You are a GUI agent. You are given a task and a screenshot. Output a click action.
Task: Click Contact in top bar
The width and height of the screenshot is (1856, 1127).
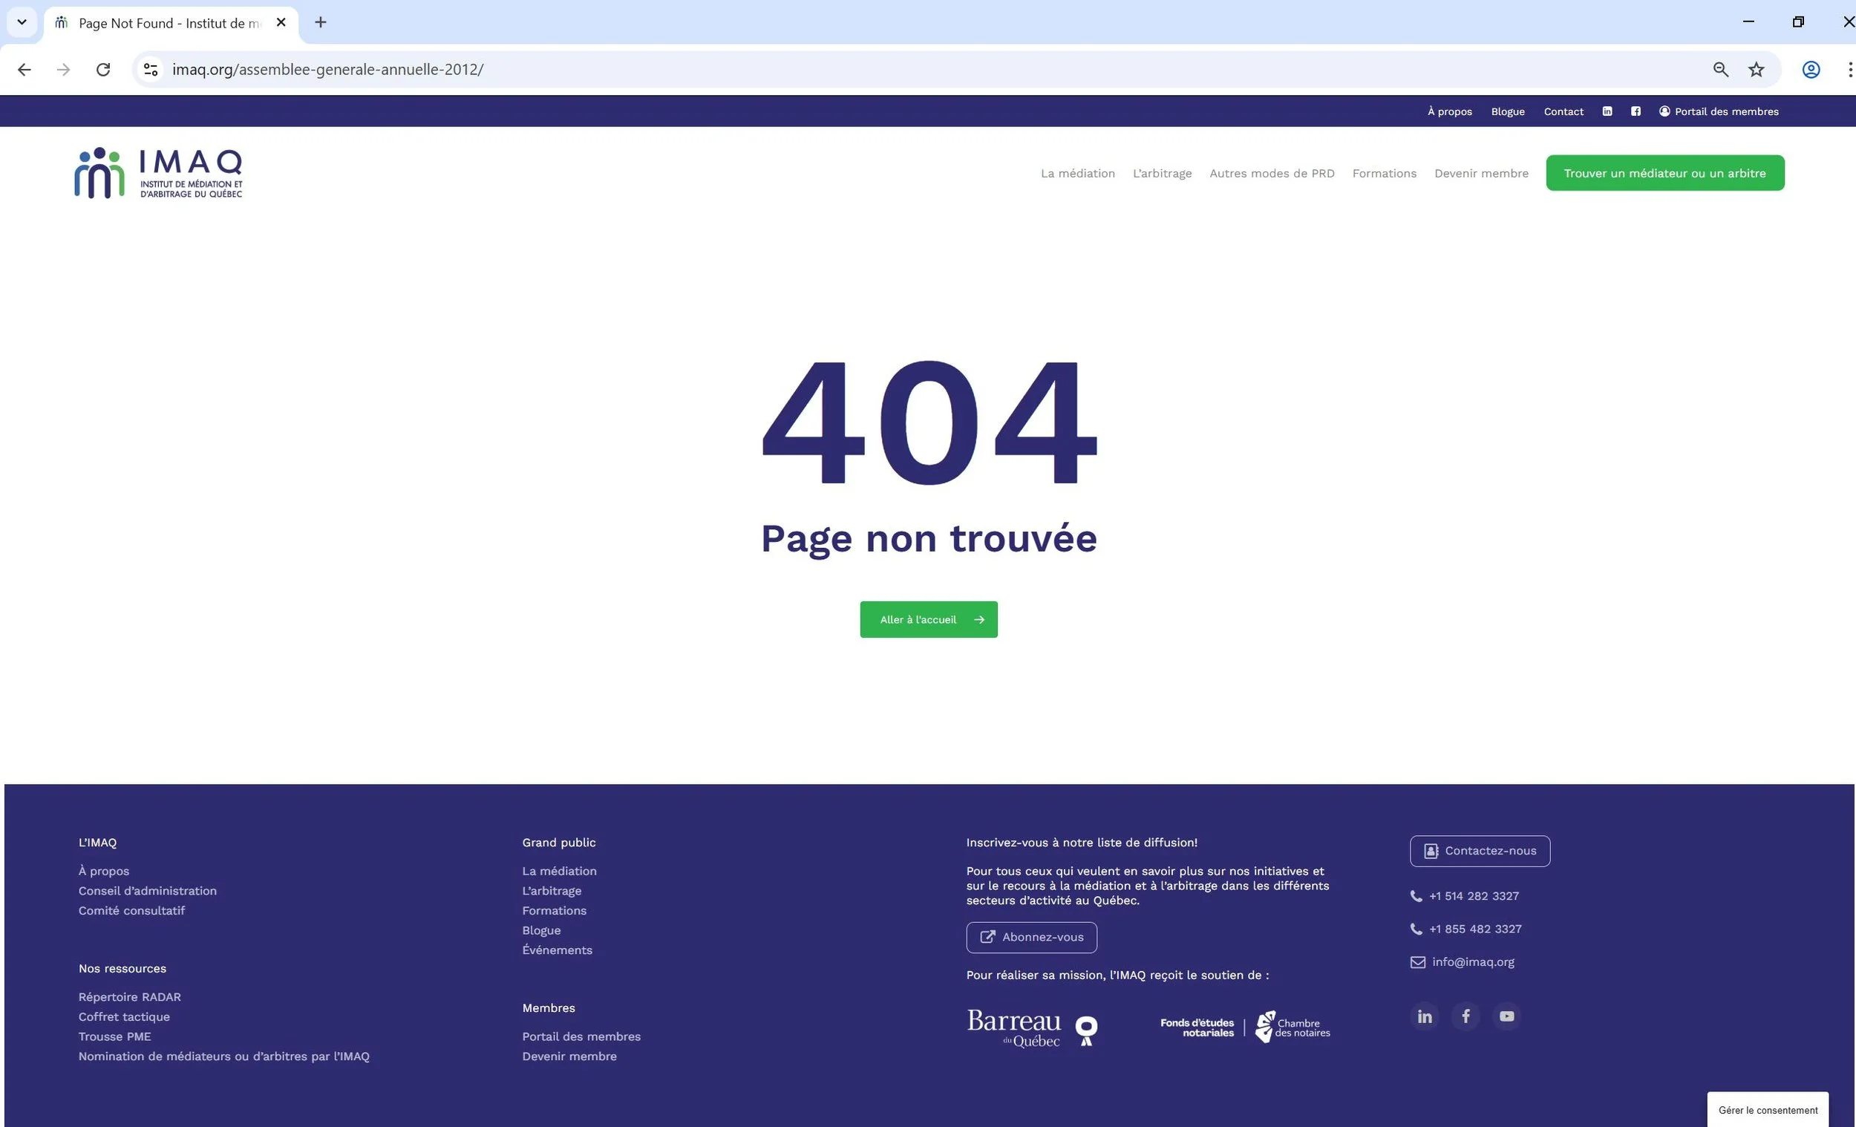click(1563, 111)
